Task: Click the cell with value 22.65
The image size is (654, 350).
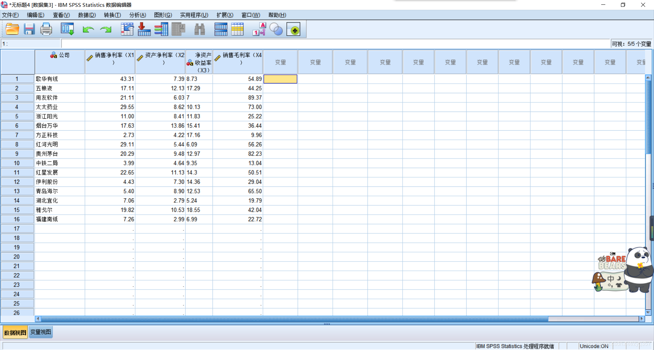Action: 110,172
